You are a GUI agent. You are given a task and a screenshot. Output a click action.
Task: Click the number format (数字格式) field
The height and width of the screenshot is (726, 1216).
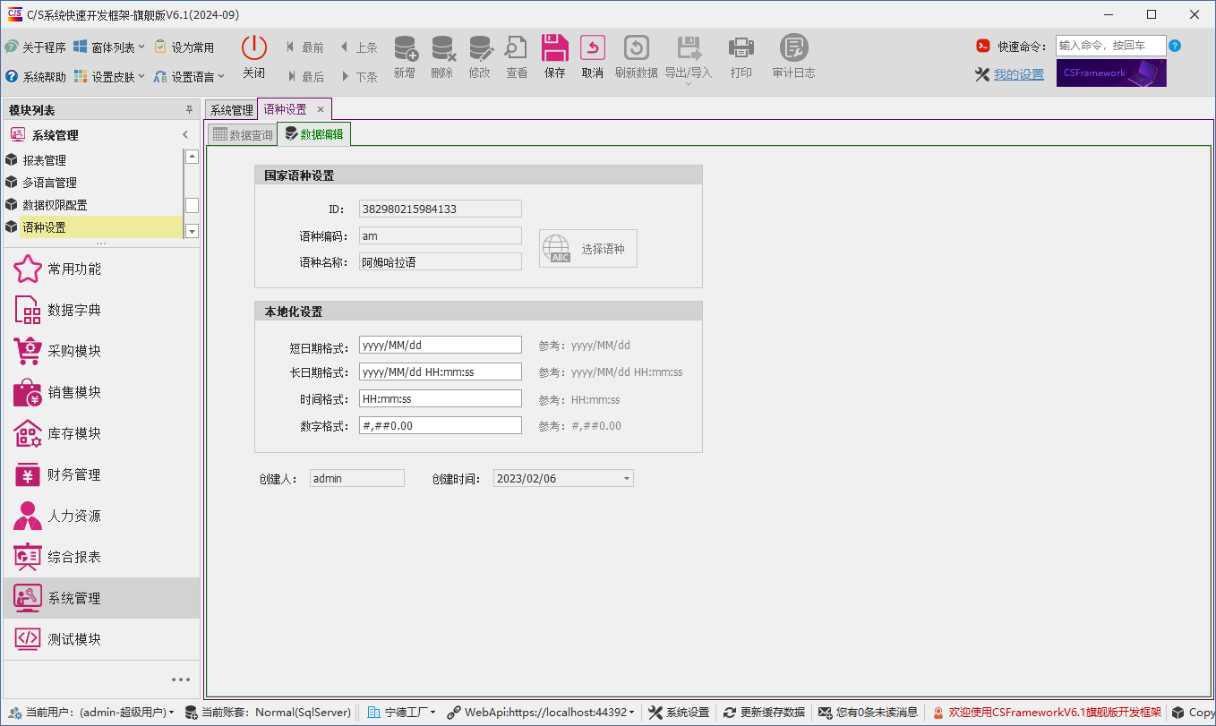(441, 426)
